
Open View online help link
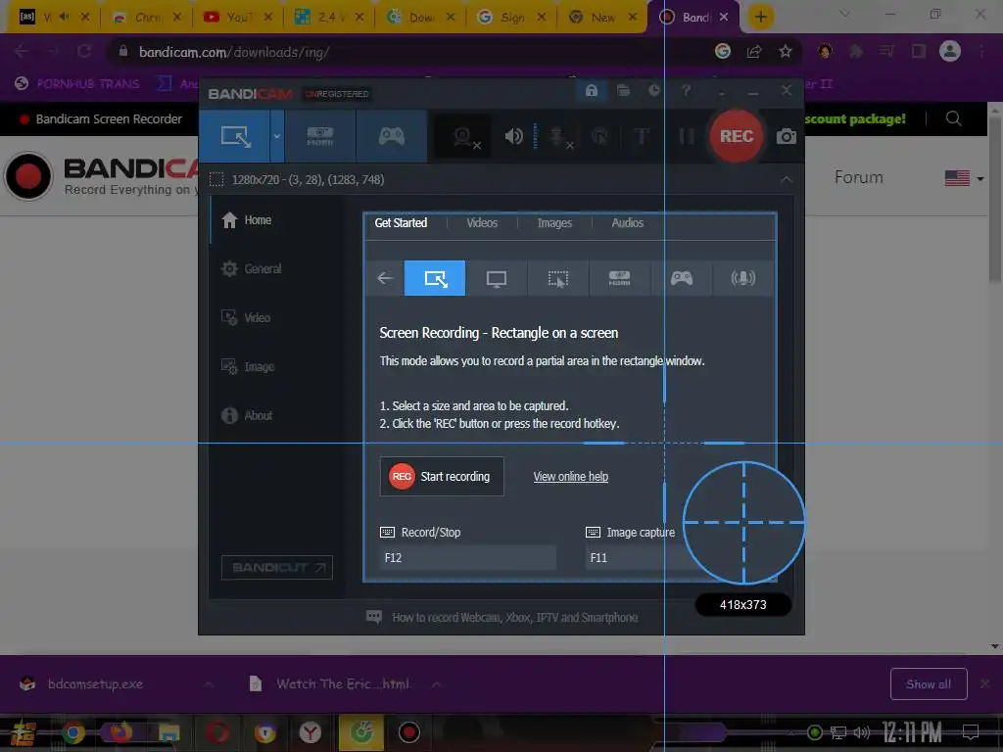point(571,477)
